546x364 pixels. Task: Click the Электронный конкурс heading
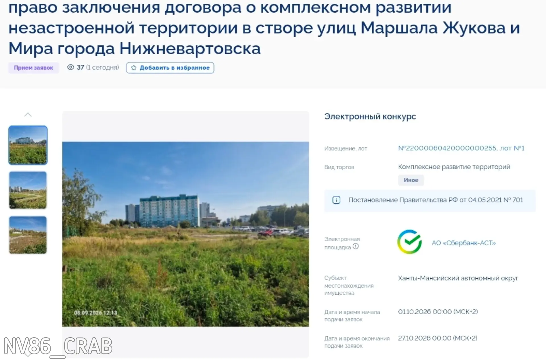coord(370,117)
